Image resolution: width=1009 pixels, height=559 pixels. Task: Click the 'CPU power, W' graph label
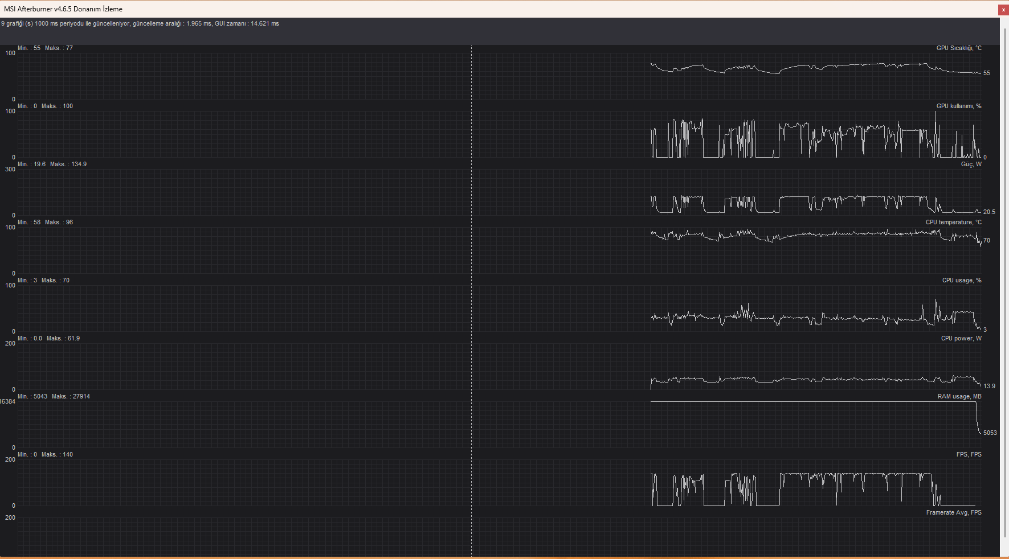click(961, 339)
